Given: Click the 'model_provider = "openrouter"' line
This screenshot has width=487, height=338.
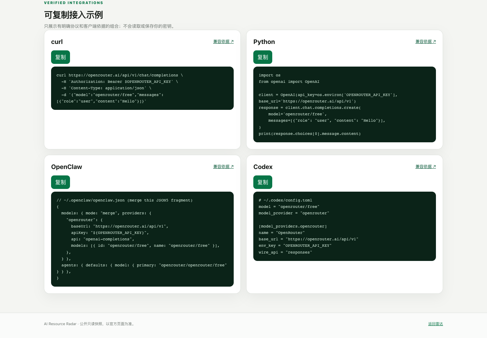Looking at the screenshot, I should click(x=294, y=213).
